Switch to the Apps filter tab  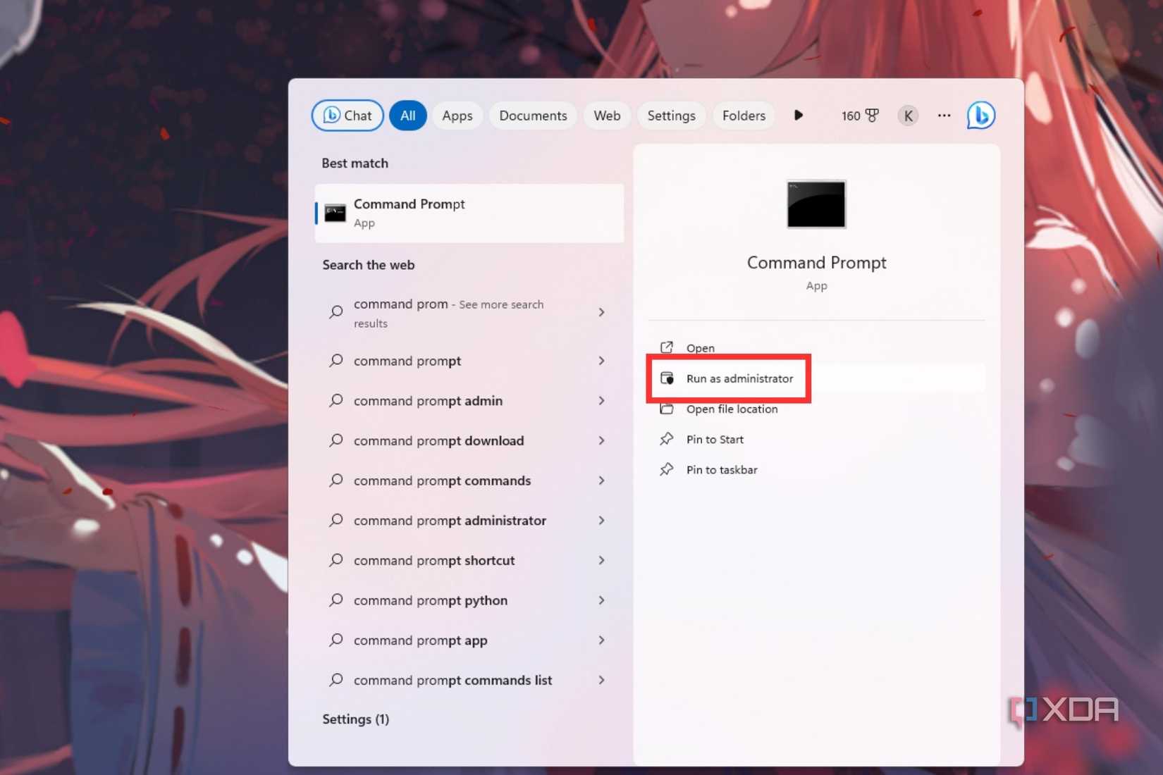click(x=457, y=115)
